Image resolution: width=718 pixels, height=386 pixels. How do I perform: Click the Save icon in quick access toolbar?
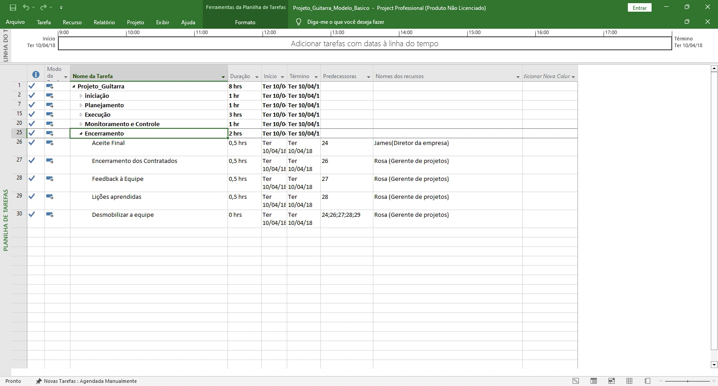13,8
